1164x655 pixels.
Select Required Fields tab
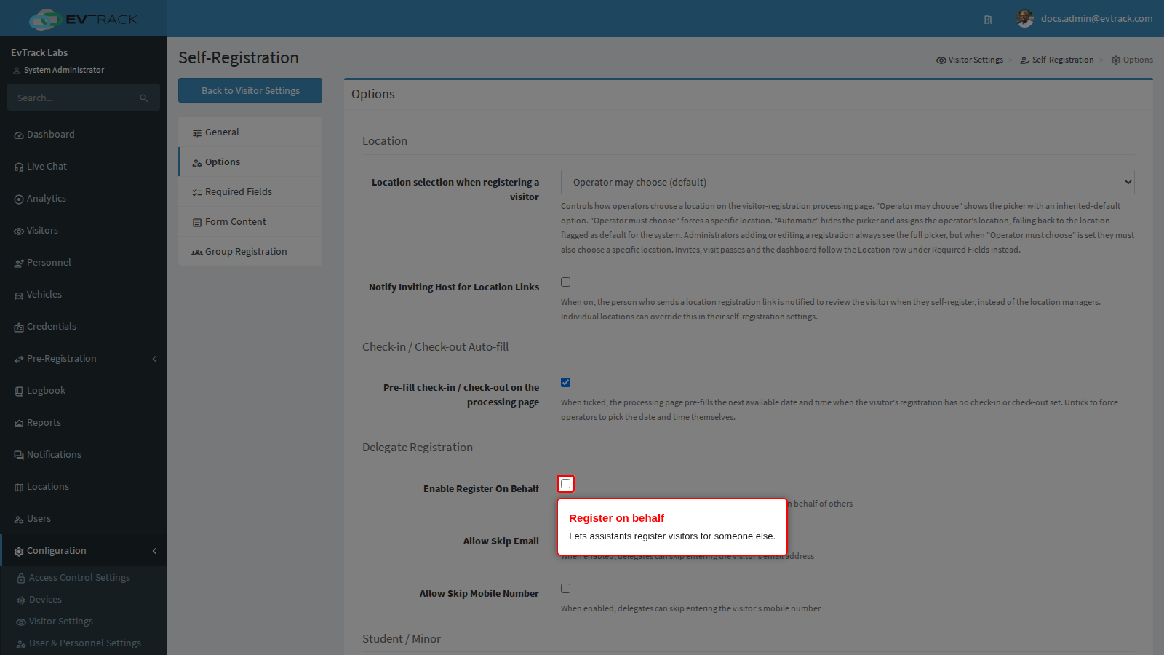click(250, 192)
